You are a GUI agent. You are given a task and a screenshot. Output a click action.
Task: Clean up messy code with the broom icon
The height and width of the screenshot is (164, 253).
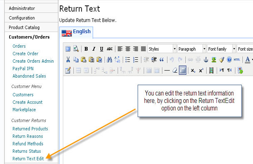pos(221,60)
